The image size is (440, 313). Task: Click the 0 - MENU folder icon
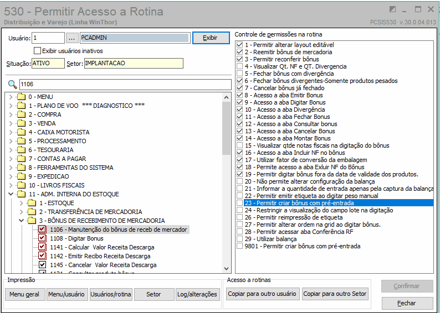(x=21, y=97)
